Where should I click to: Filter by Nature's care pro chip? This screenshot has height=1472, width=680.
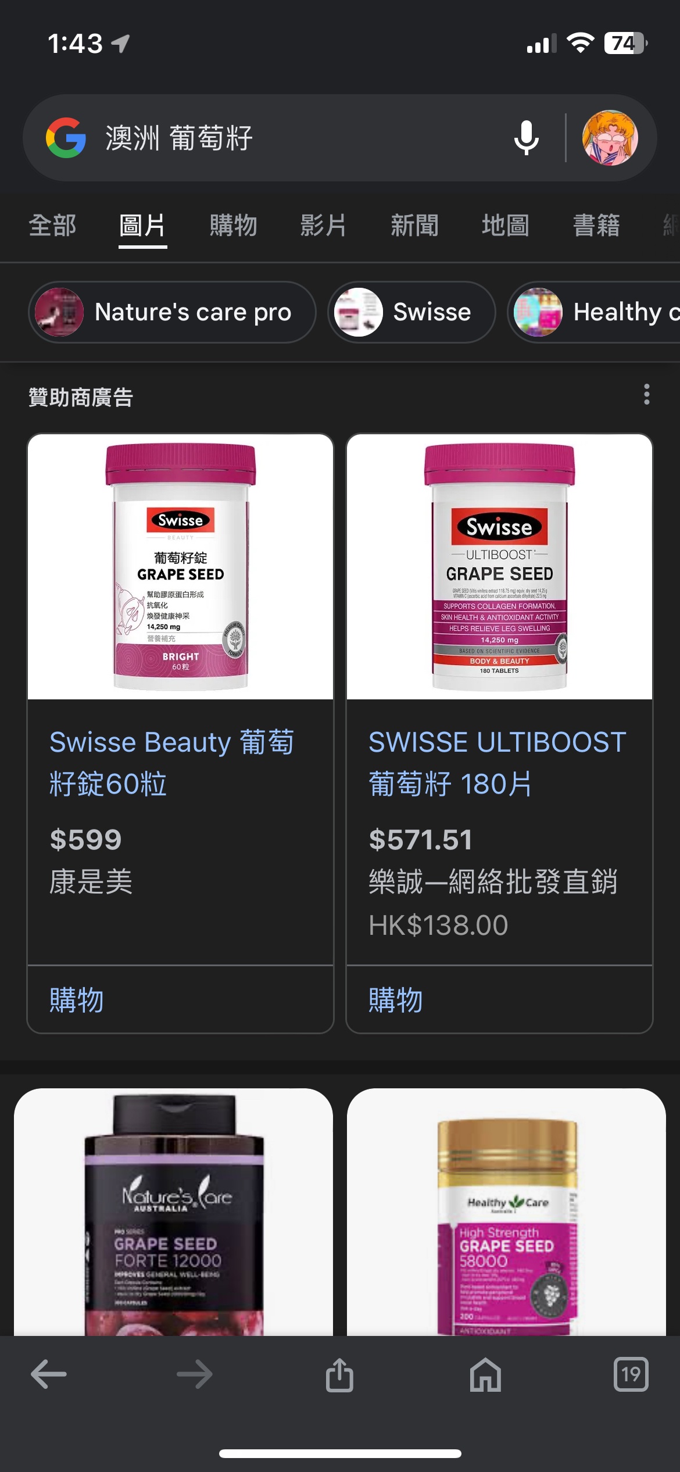pos(172,312)
